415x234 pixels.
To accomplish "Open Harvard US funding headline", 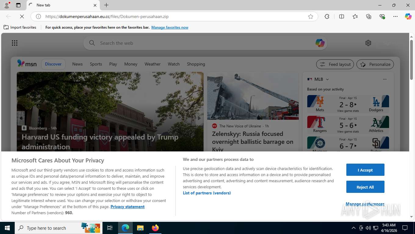I will tap(100, 142).
